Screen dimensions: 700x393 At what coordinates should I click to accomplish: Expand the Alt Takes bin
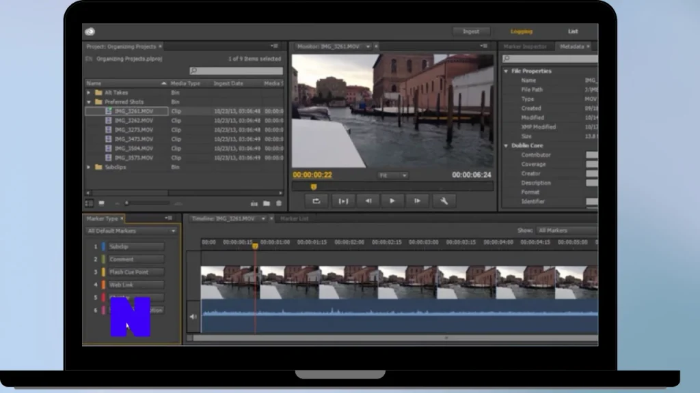pos(89,93)
